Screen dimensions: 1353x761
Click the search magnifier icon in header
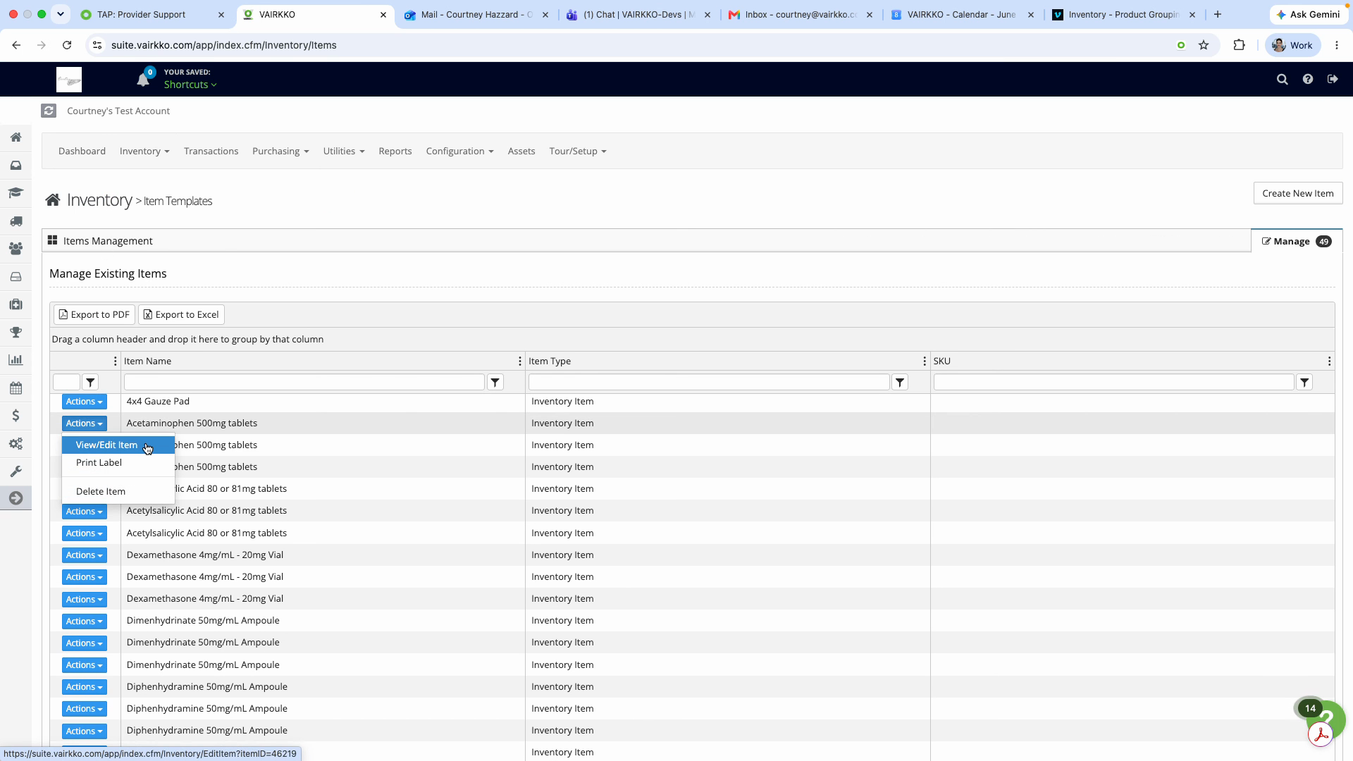1283,80
